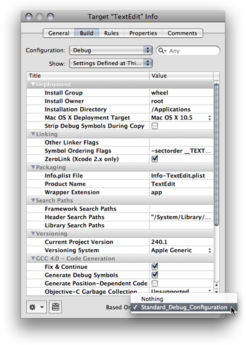This screenshot has width=246, height=345.
Task: Select Info.plist File setting
Action: 120,176
